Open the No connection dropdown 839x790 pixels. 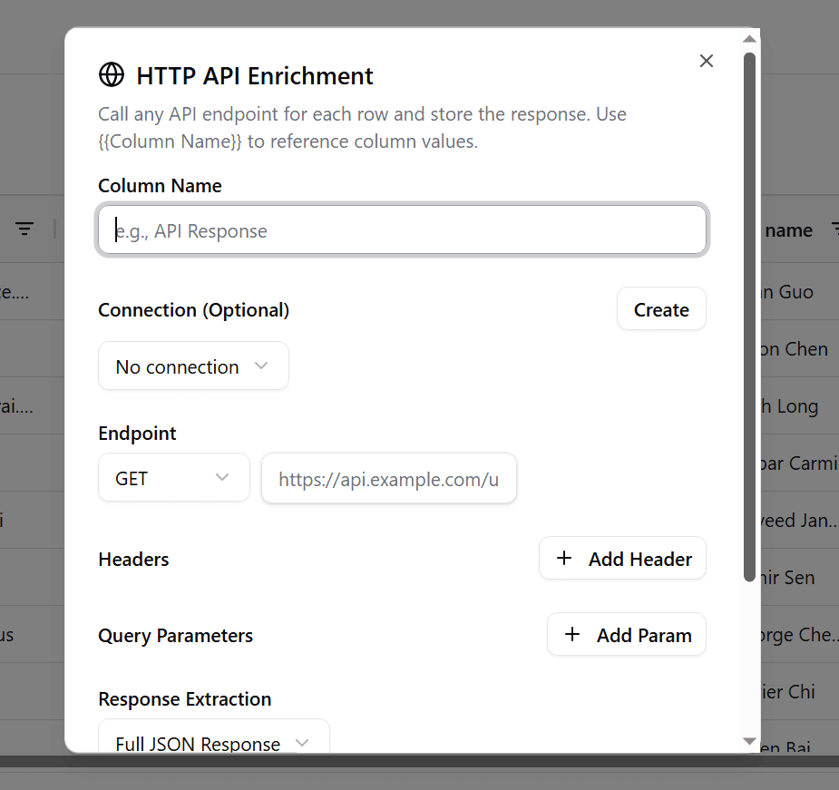[193, 366]
